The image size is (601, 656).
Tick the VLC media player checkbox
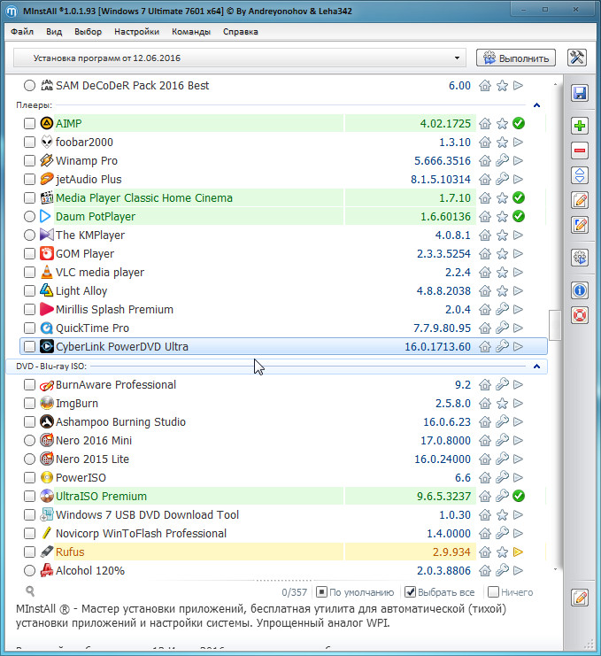29,273
